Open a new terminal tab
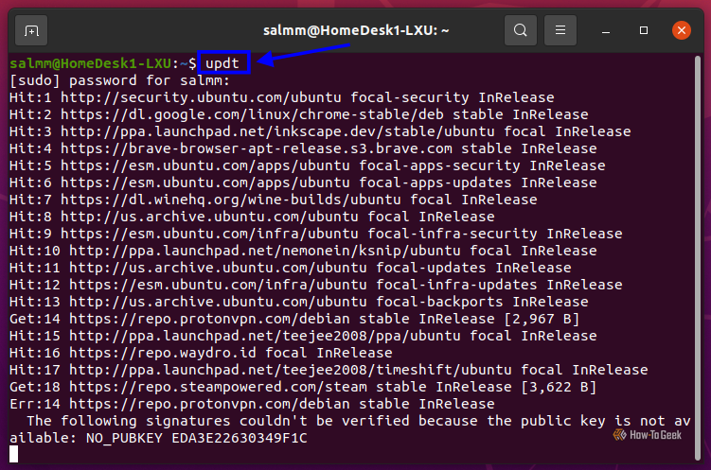 pyautogui.click(x=31, y=30)
